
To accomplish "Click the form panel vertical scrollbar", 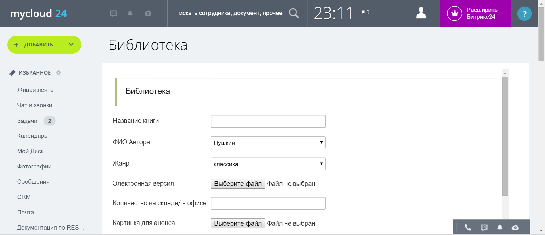I will point(505,136).
